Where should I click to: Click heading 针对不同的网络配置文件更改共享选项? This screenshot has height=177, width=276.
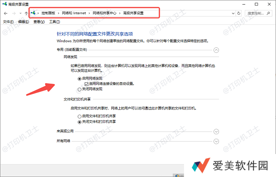(95, 34)
